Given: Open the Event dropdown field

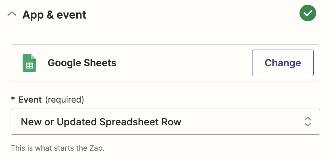Looking at the screenshot, I should [165, 122].
